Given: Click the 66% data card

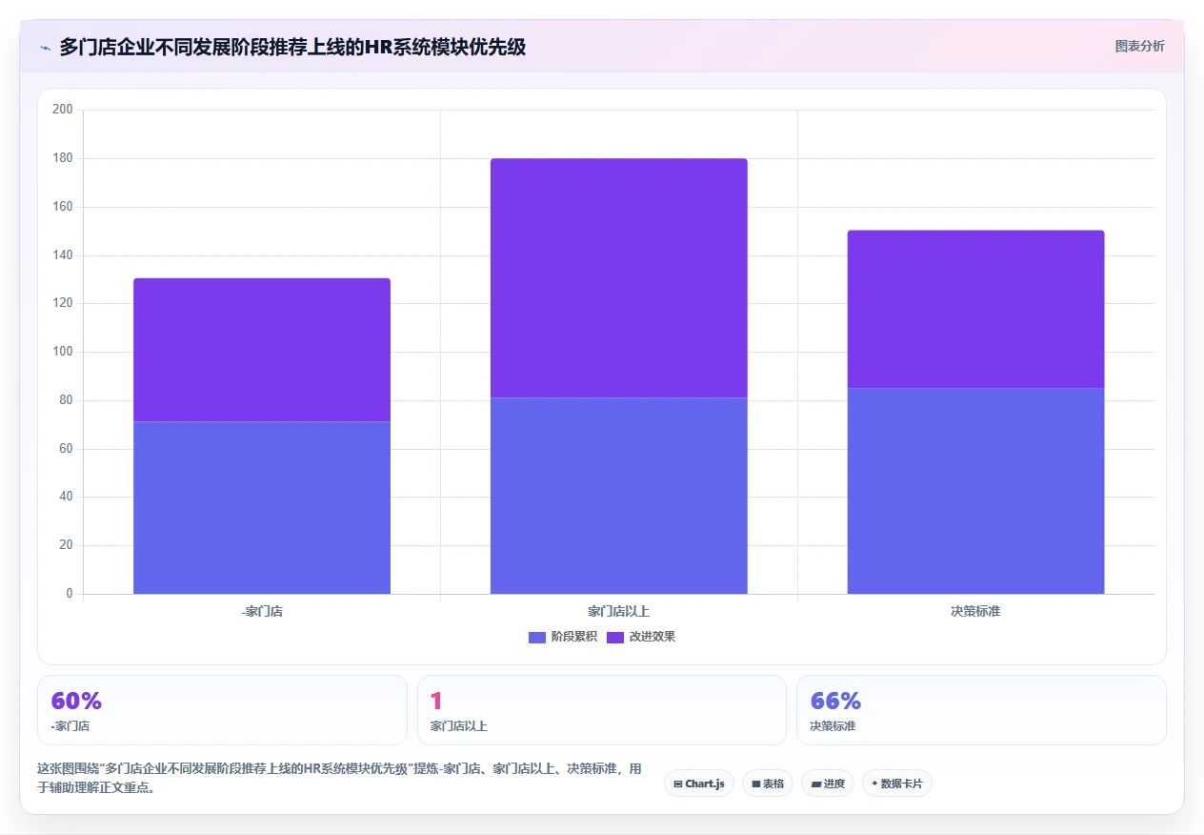Looking at the screenshot, I should click(x=981, y=710).
